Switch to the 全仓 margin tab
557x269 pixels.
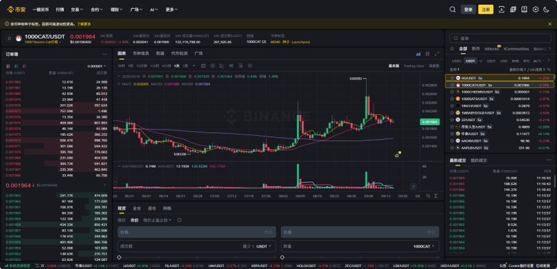pos(137,208)
